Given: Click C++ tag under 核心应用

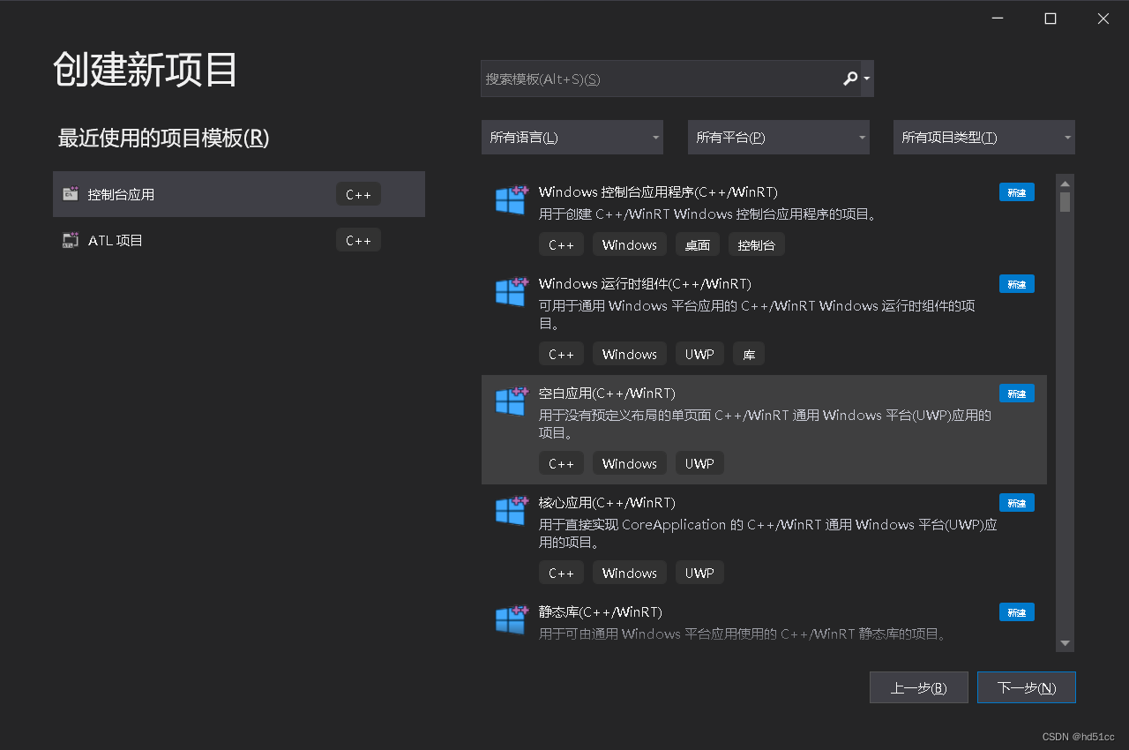Looking at the screenshot, I should click(x=561, y=573).
